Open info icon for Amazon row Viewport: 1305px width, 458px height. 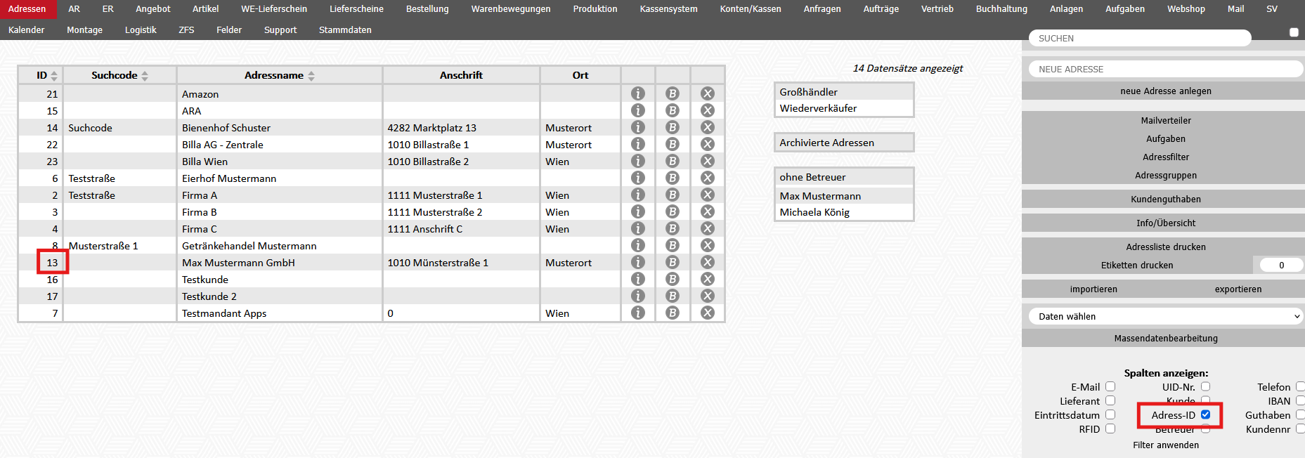(x=637, y=93)
